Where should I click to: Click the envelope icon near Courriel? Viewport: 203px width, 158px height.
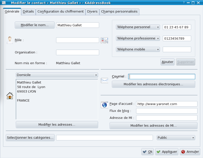click(x=104, y=81)
